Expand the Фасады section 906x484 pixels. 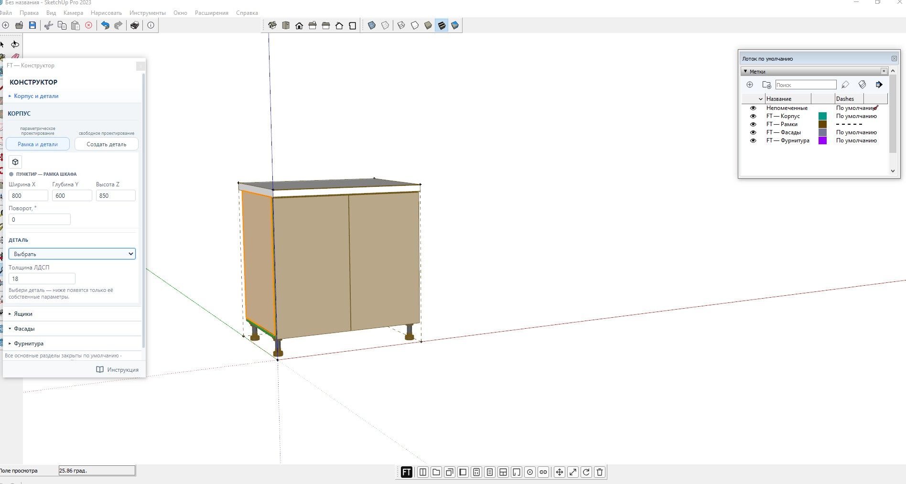[x=73, y=329]
